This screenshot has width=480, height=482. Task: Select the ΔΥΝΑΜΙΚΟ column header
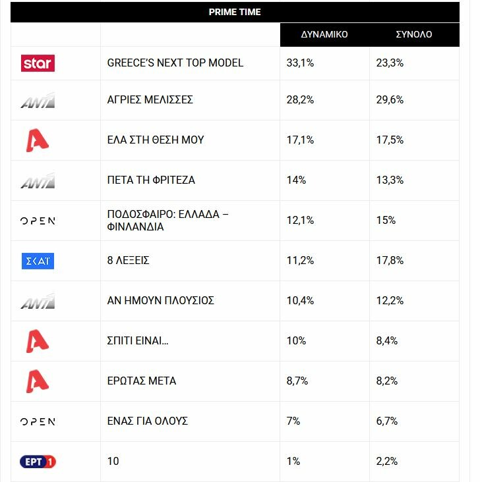click(x=324, y=34)
